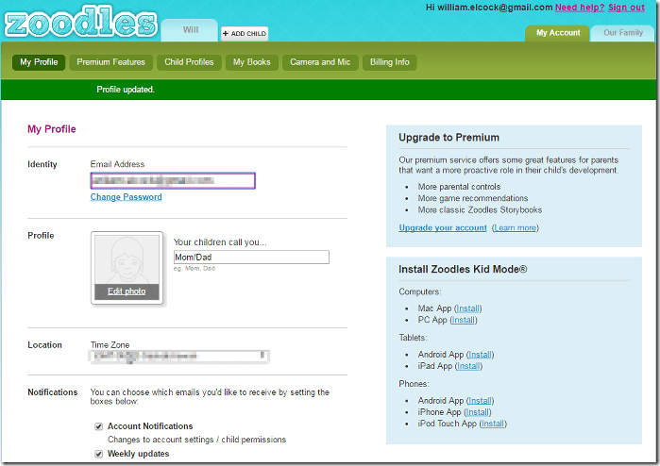Go to Billing Info

[x=389, y=62]
